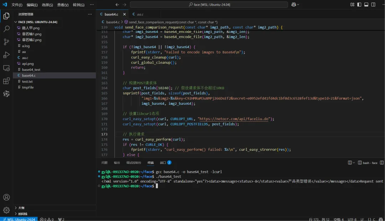The height and width of the screenshot is (221, 385).
Task: Toggle the primary side bar visibility
Action: 359,5
